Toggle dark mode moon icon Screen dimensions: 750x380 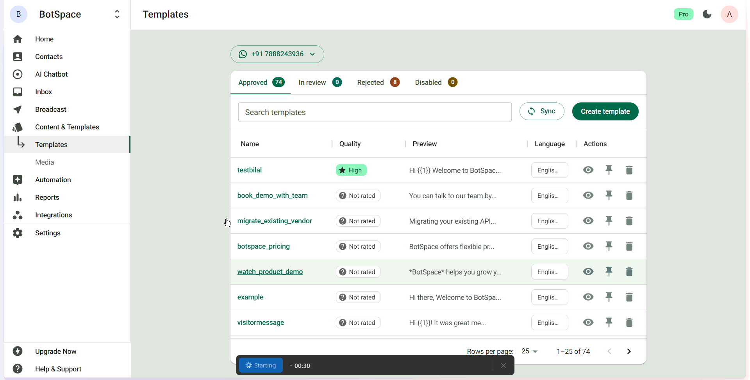707,14
